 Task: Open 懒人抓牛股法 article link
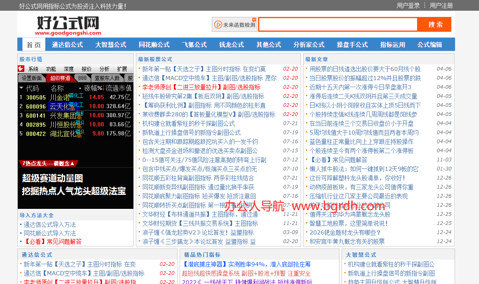(x=364, y=169)
